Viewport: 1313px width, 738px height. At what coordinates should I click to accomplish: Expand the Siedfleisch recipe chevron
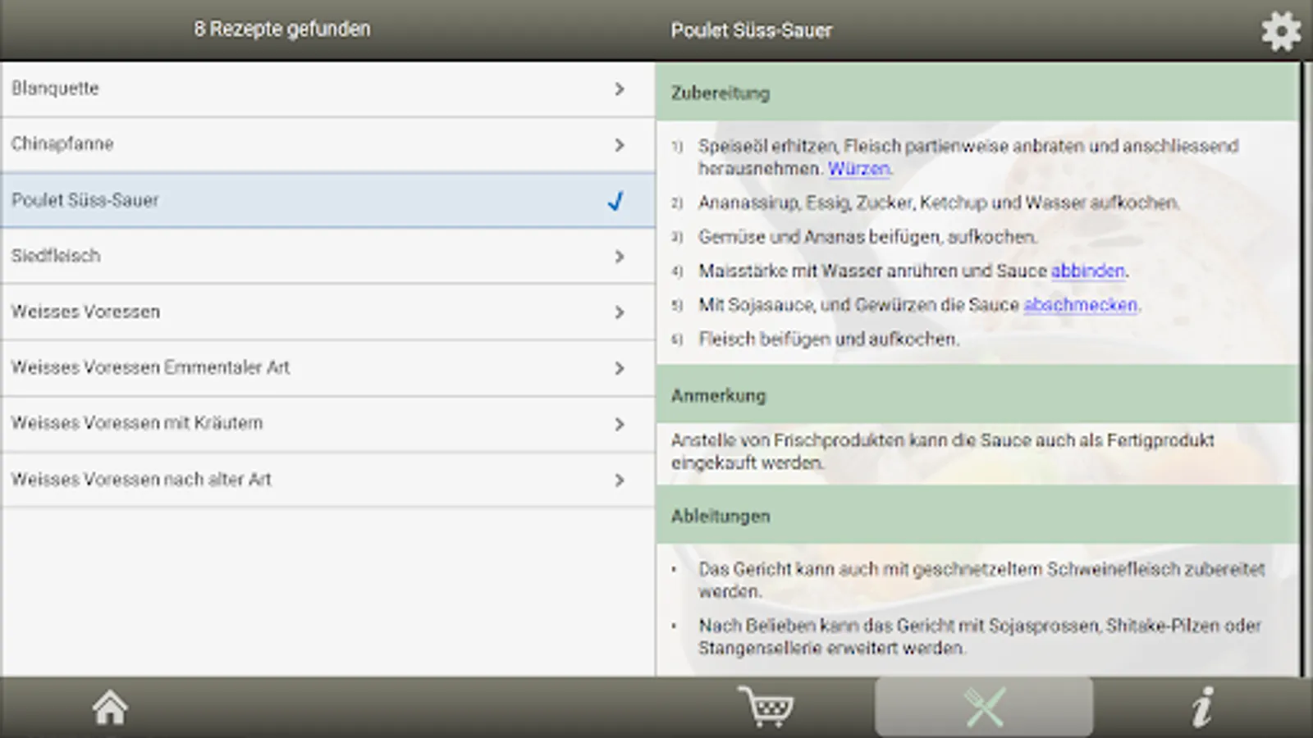[x=620, y=257]
